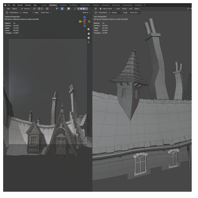Click Vertices statistic in right viewport
This screenshot has width=198, height=198.
tap(101, 26)
